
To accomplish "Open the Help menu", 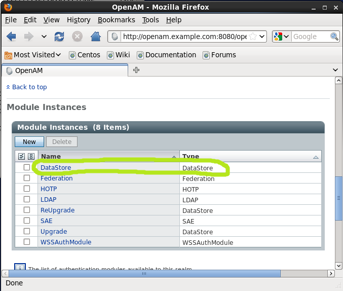I will [x=174, y=20].
